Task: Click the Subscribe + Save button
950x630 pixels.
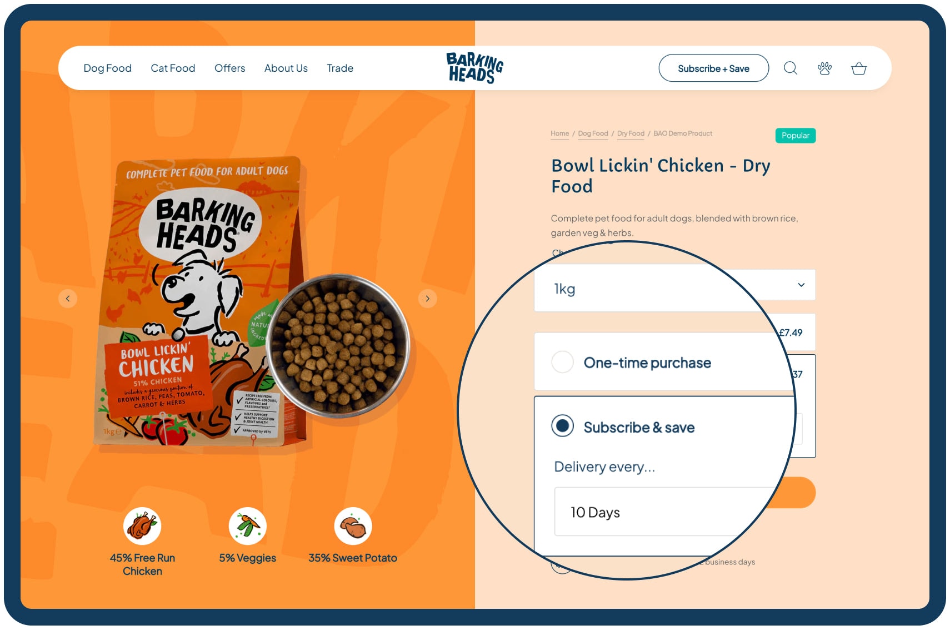Action: point(713,68)
